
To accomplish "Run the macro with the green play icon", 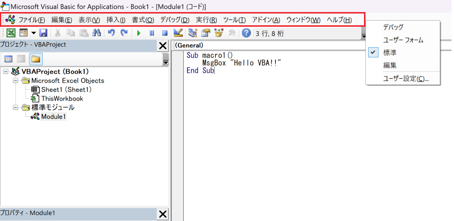I will (x=139, y=33).
